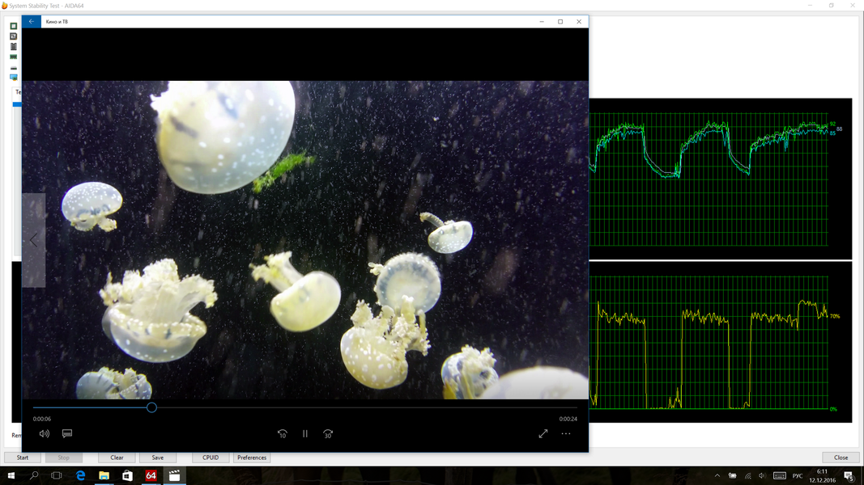864x485 pixels.
Task: Mute the video volume speaker icon
Action: (45, 434)
